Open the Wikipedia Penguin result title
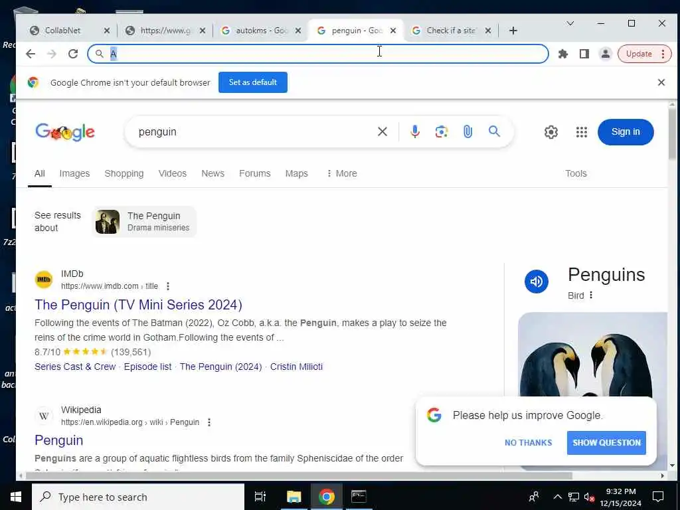Image resolution: width=680 pixels, height=510 pixels. tap(59, 440)
